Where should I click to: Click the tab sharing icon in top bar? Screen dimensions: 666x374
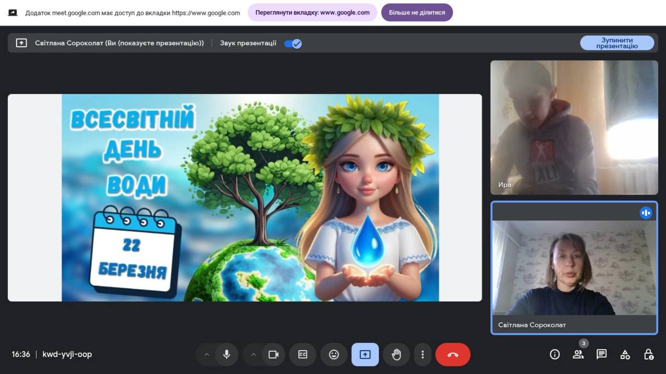point(12,12)
